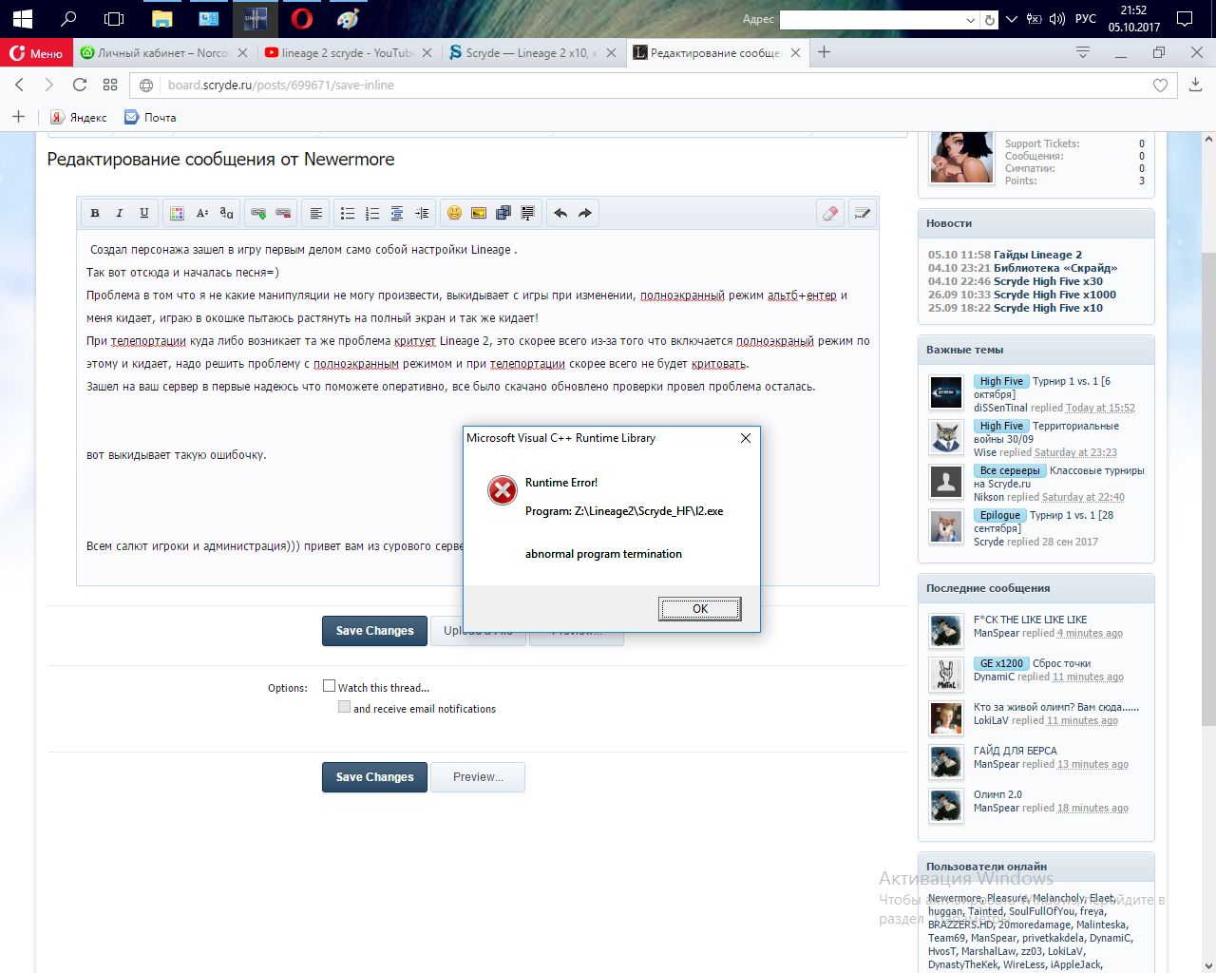Toggle bold formatting in the editor

(x=95, y=213)
